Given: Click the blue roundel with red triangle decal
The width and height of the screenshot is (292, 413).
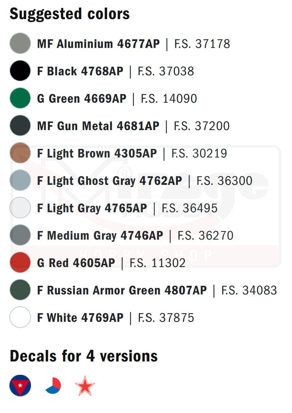Looking at the screenshot, I should tap(20, 386).
